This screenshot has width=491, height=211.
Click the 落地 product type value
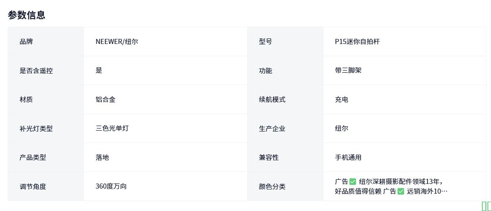pyautogui.click(x=102, y=157)
